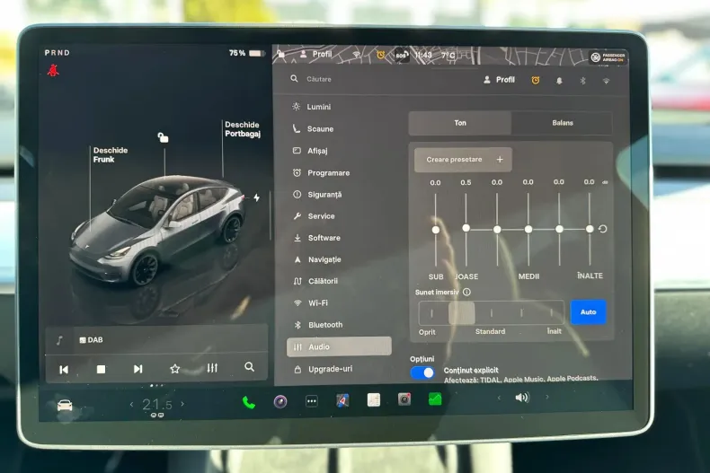Switch to the Balans tab

pos(563,123)
